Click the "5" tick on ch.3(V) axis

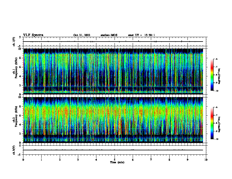20,146
